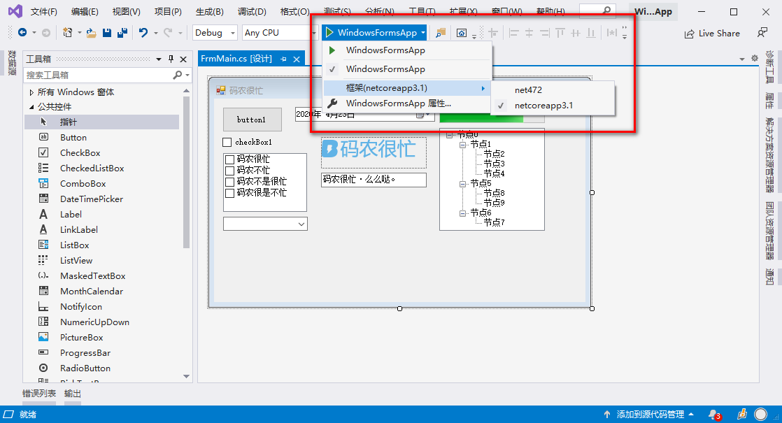This screenshot has width=782, height=423.
Task: Click the align rights icon
Action: point(545,33)
